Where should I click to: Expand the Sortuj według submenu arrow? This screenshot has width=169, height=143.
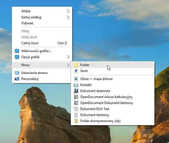tap(68, 17)
